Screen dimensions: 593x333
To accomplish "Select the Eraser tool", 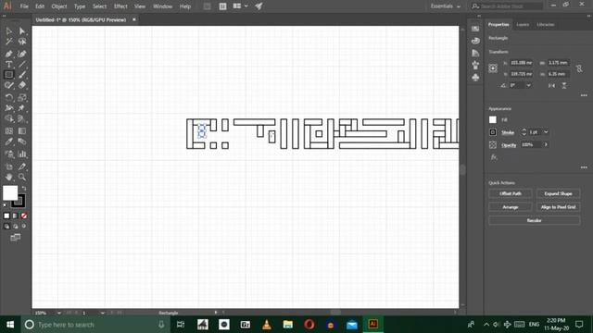I will [22, 85].
